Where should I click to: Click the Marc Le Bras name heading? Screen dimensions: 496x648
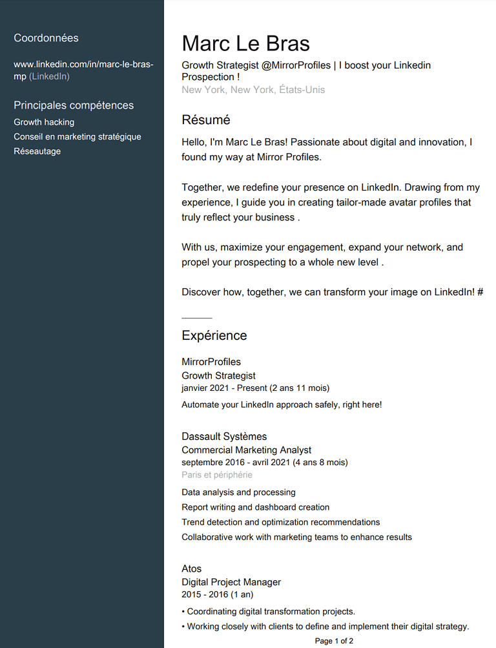point(245,43)
